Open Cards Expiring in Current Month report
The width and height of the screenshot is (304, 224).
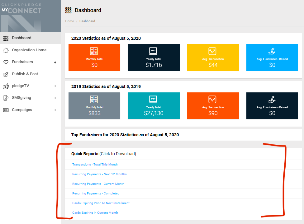point(95,213)
